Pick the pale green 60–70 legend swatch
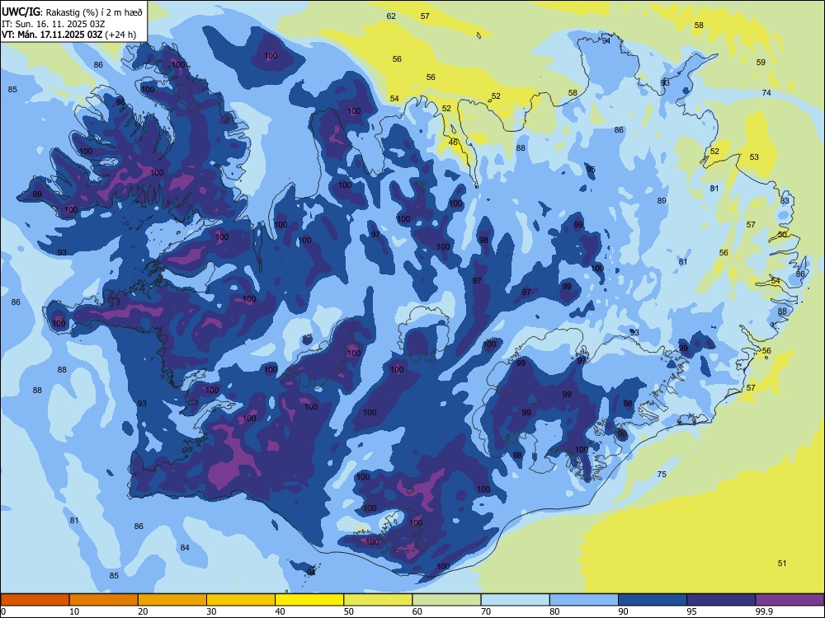Viewport: 825px width, 618px height. pos(446,600)
